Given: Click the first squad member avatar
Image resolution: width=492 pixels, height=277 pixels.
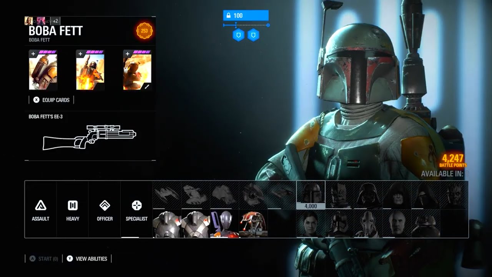Looking at the screenshot, I should (28, 21).
